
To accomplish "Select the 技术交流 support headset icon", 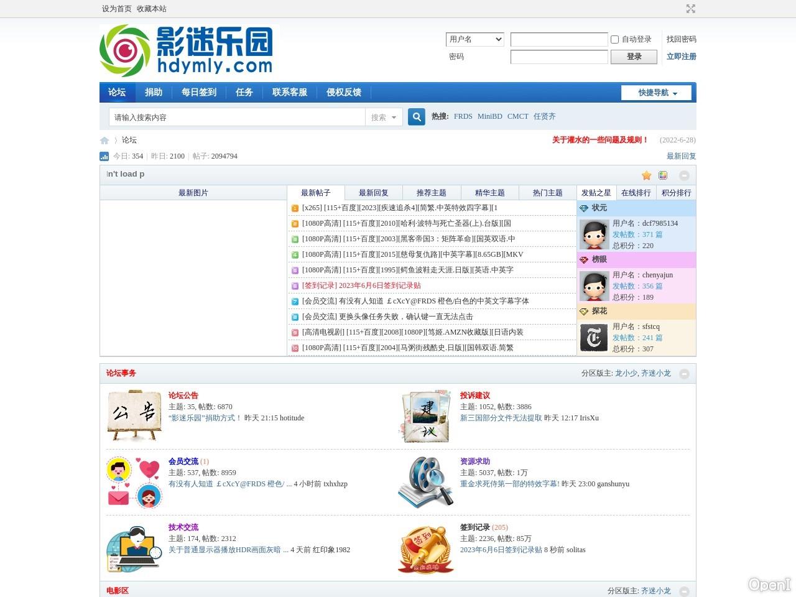I will click(134, 548).
